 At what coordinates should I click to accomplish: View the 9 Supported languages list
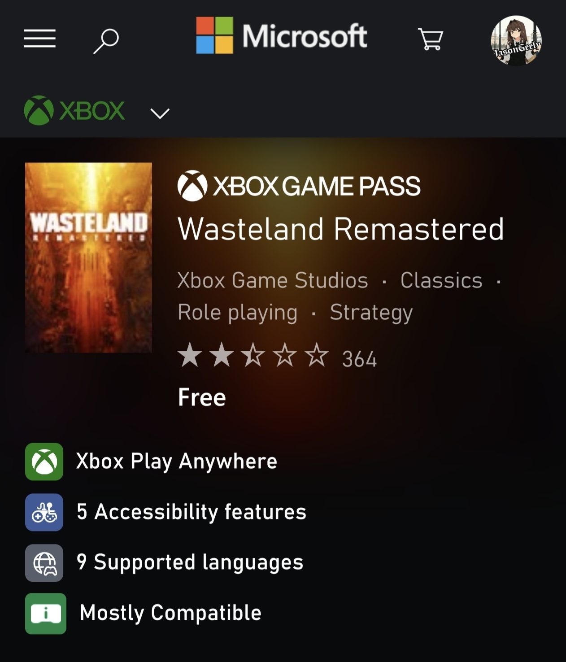click(190, 562)
